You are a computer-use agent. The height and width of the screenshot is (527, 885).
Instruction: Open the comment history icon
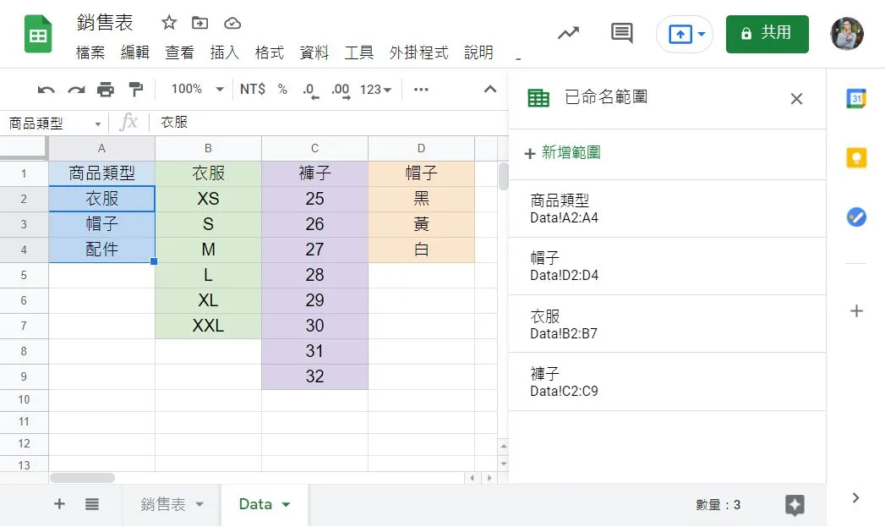pos(621,33)
